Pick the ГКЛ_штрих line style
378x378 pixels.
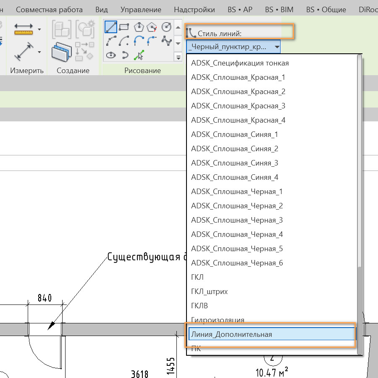pyautogui.click(x=209, y=291)
